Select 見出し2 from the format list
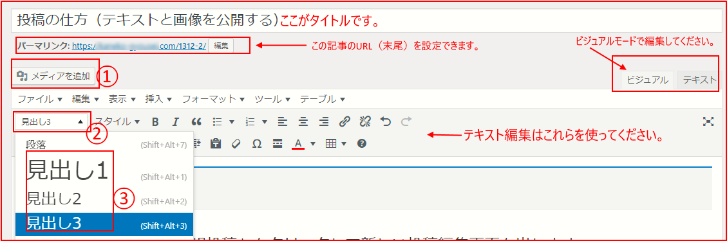 (104, 199)
